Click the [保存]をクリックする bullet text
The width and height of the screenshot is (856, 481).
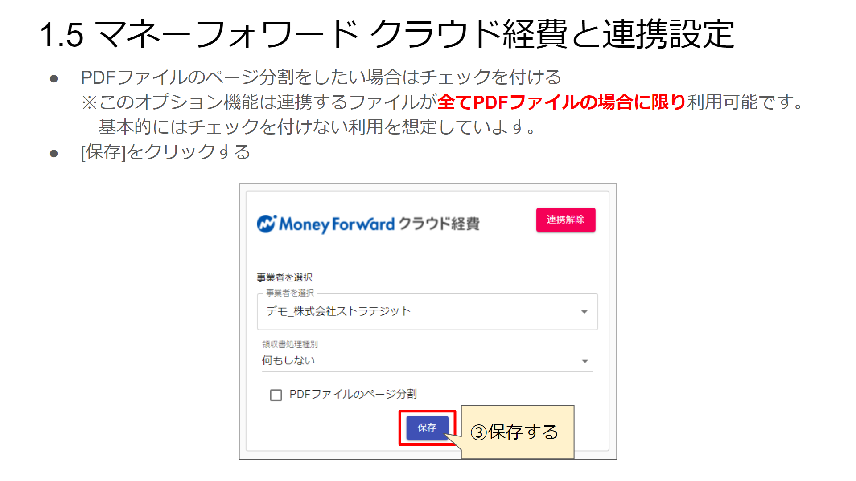tap(165, 152)
